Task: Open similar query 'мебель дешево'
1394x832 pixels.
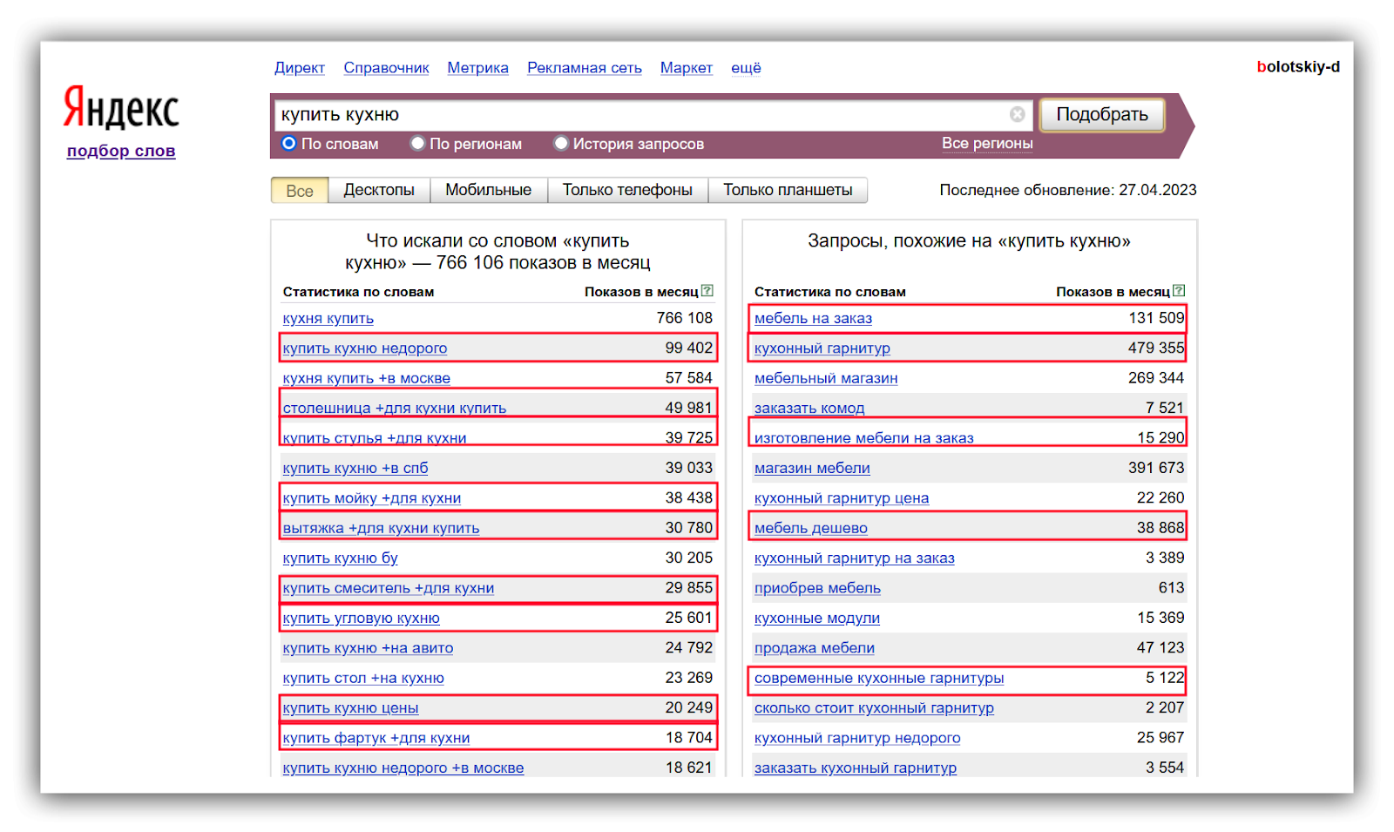Action: click(x=811, y=529)
